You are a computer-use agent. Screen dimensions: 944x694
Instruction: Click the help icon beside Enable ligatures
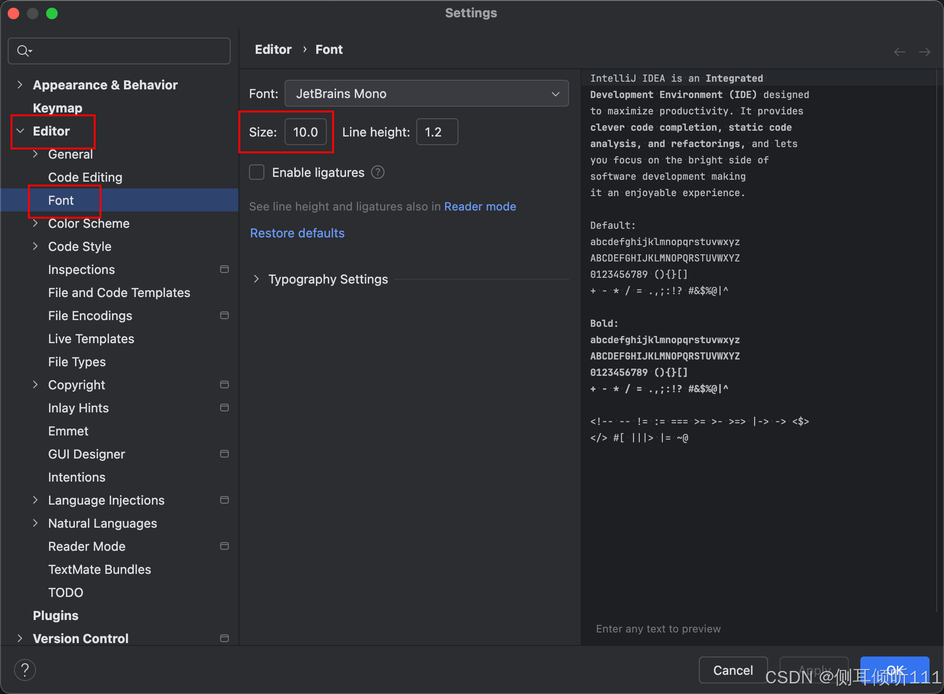click(x=378, y=172)
